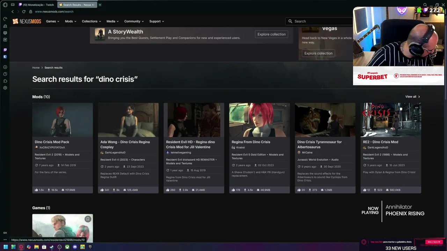Select the Search Results - Nexus Mods tab

point(77,5)
